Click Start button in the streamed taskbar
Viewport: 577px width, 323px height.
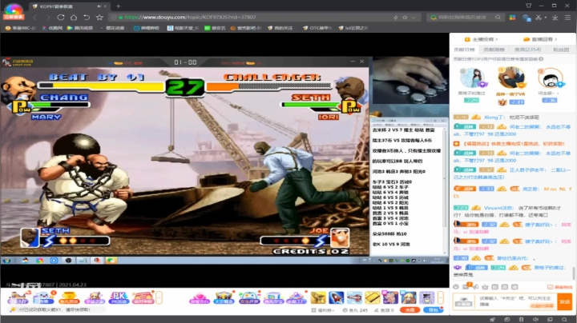(x=6, y=260)
